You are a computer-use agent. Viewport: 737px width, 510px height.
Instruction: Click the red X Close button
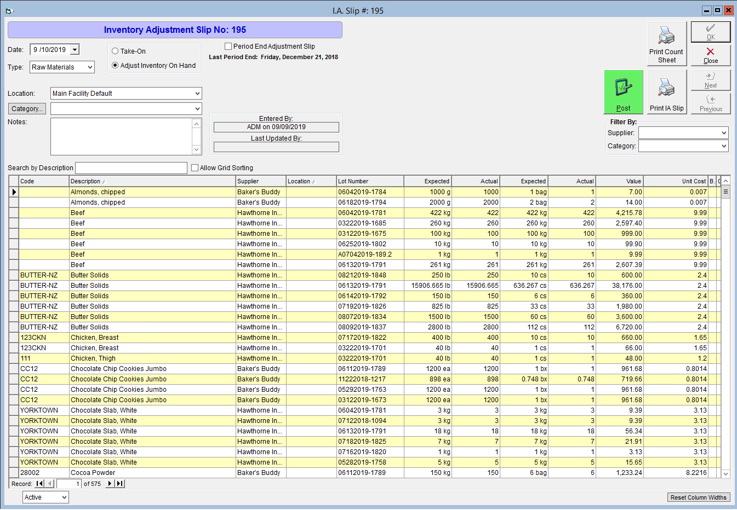[710, 55]
